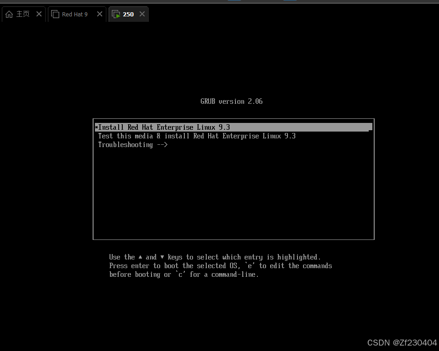Click the 'Use the ▲ and ▼ keys' help line
This screenshot has height=351, width=439.
pyautogui.click(x=215, y=257)
